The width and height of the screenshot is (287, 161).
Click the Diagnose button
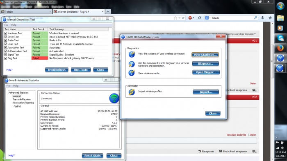(x=205, y=64)
